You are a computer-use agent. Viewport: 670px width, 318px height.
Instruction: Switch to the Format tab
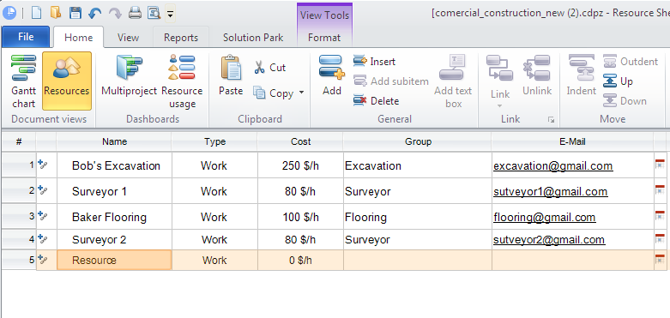324,38
